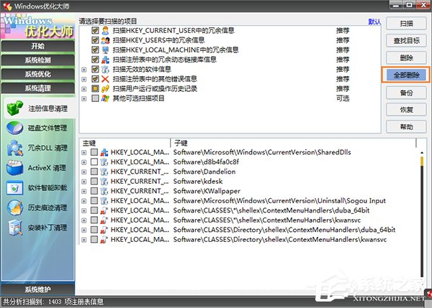Open 软件智能卸载 recycle icon
The width and height of the screenshot is (432, 308).
click(15, 187)
